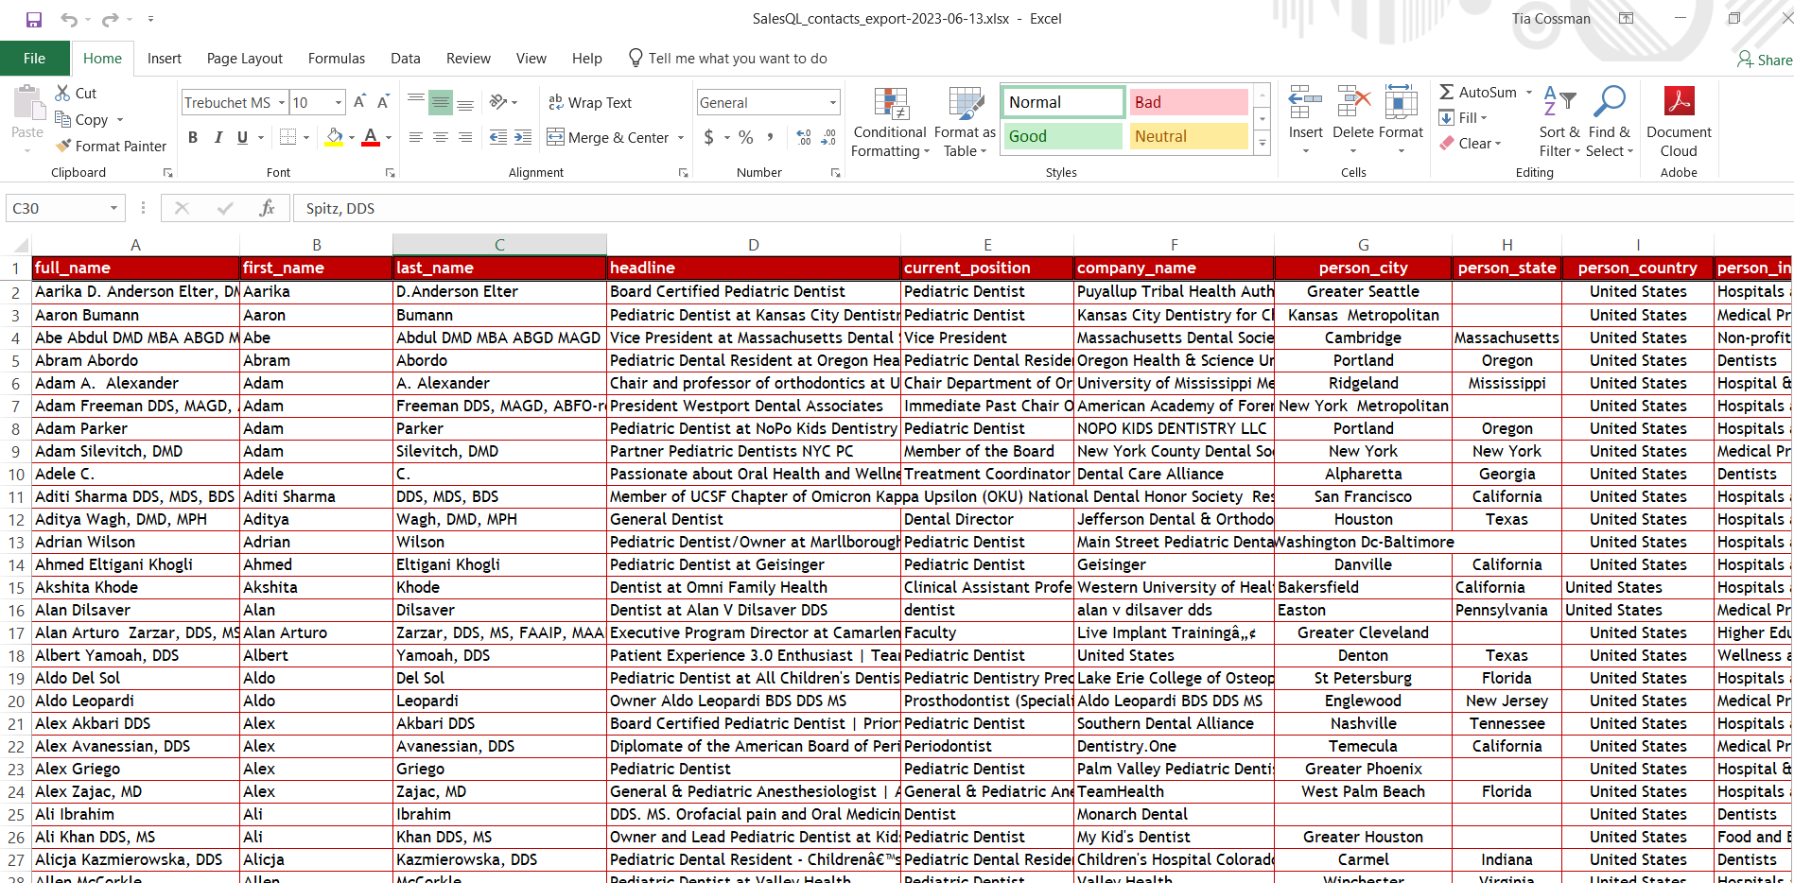Image resolution: width=1794 pixels, height=883 pixels.
Task: Click the Sort & Filter icon
Action: [1559, 123]
